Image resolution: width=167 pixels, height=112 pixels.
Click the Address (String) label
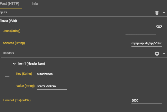[x=14, y=43]
